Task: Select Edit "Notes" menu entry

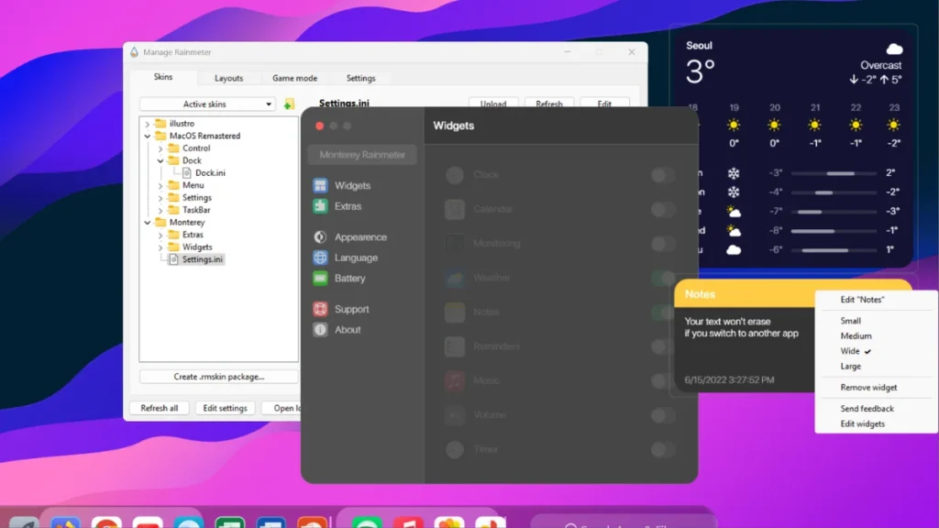Action: (862, 300)
